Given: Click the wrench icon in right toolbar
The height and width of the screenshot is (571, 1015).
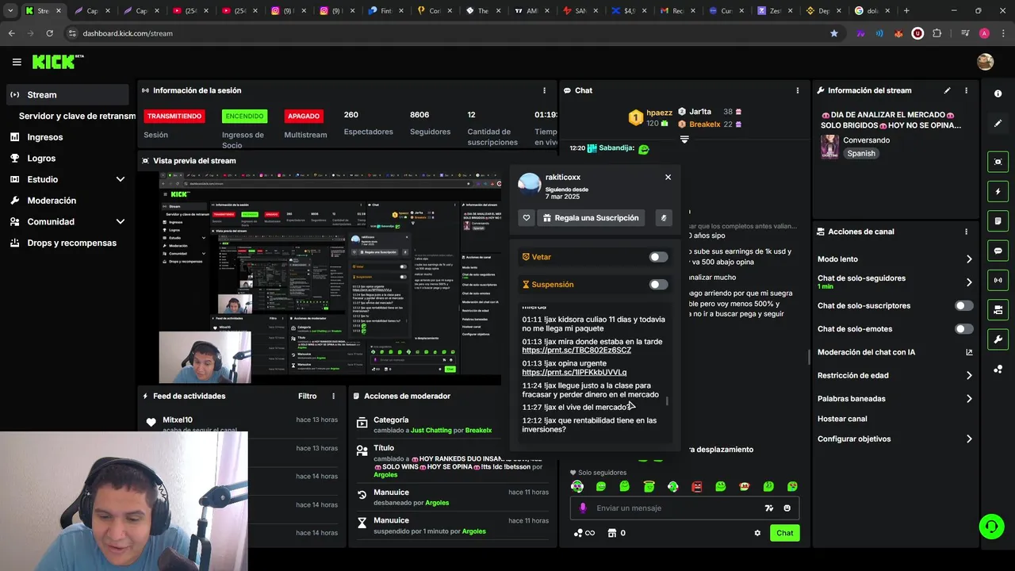Looking at the screenshot, I should click(x=998, y=339).
